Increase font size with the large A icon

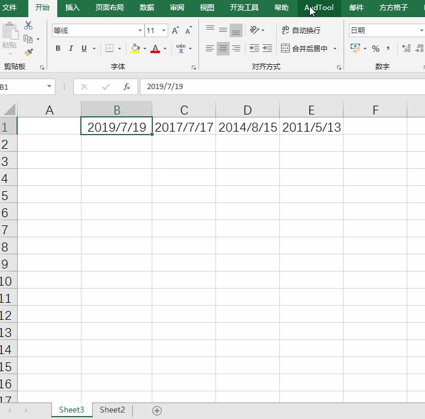[175, 30]
